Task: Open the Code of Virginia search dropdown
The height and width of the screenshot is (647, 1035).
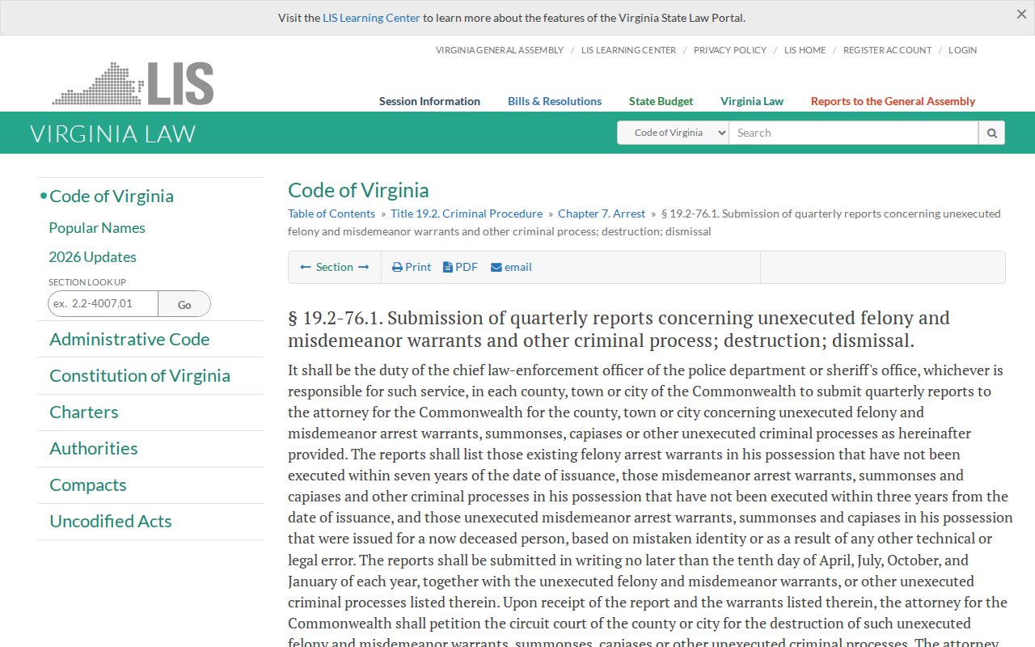Action: click(x=673, y=133)
